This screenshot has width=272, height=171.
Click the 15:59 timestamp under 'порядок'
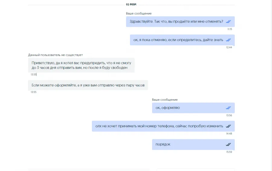(x=229, y=152)
